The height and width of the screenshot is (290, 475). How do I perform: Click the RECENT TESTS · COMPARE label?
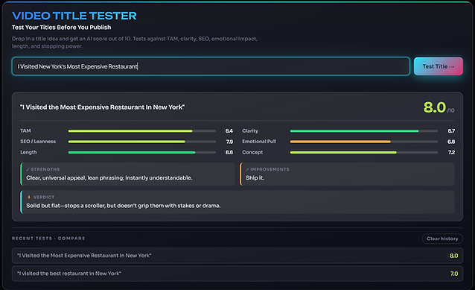pyautogui.click(x=48, y=239)
